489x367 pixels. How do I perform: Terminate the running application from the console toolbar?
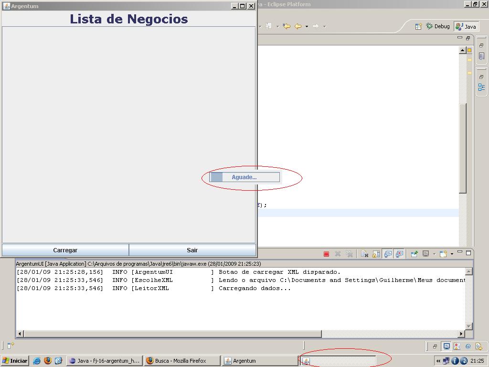coord(326,254)
